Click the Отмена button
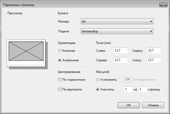 pyautogui.click(x=153, y=105)
